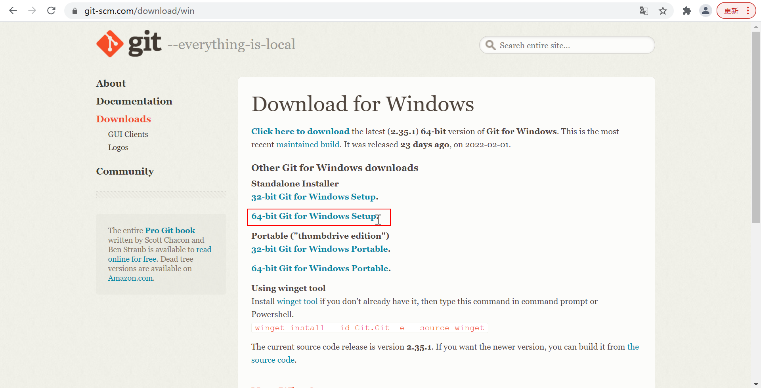
Task: Reload the page with the refresh icon
Action: [51, 11]
